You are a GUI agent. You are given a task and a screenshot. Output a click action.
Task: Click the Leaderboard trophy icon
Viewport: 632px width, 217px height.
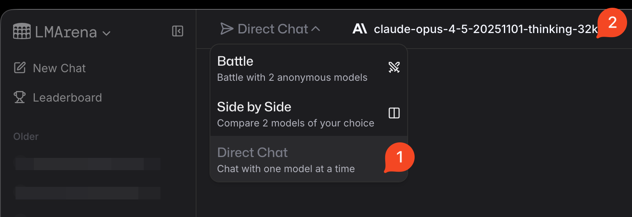tap(20, 97)
